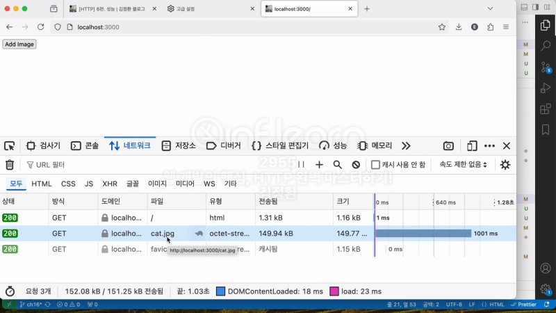Toggle responsive design mode icon

(x=472, y=146)
